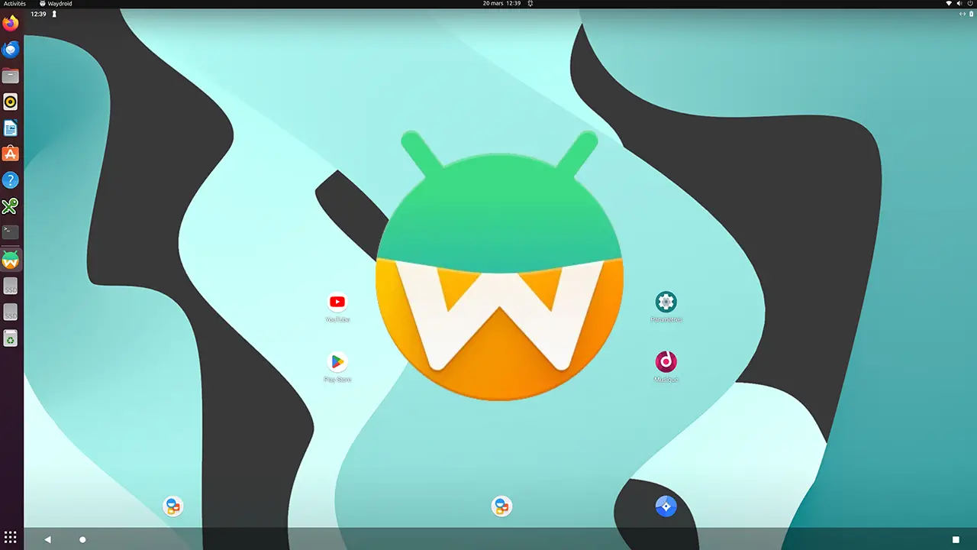Open the Files manager from dock
Image resolution: width=977 pixels, height=550 pixels.
11,76
